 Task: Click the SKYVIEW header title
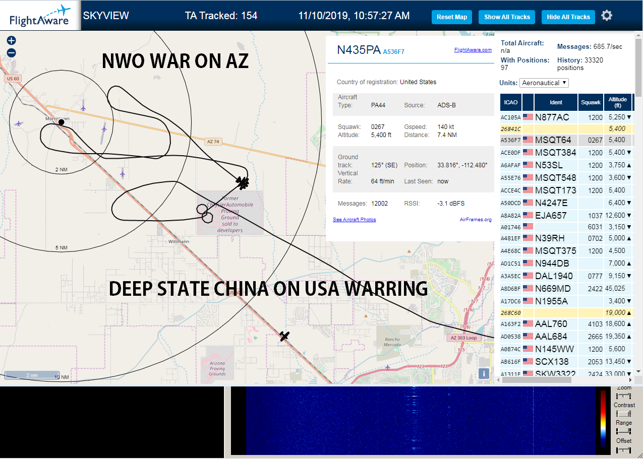pyautogui.click(x=106, y=16)
